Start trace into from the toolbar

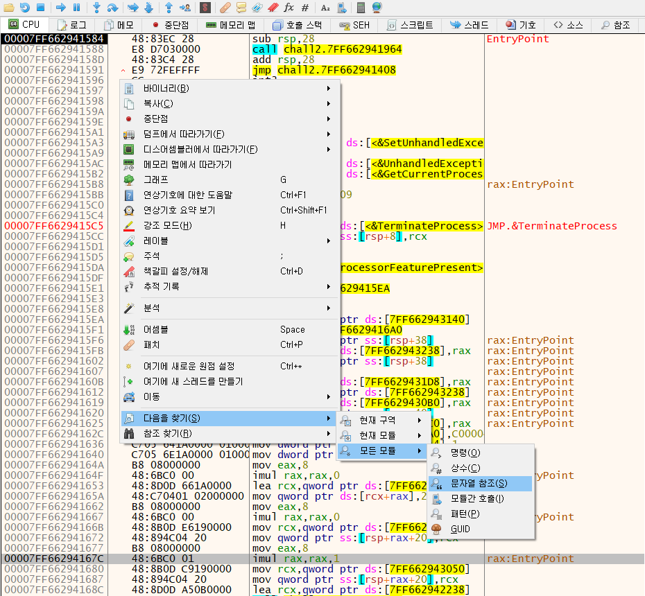coord(133,8)
